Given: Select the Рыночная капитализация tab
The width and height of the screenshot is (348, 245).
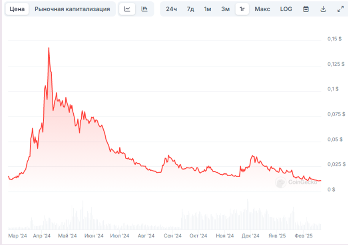Looking at the screenshot, I should click(72, 9).
